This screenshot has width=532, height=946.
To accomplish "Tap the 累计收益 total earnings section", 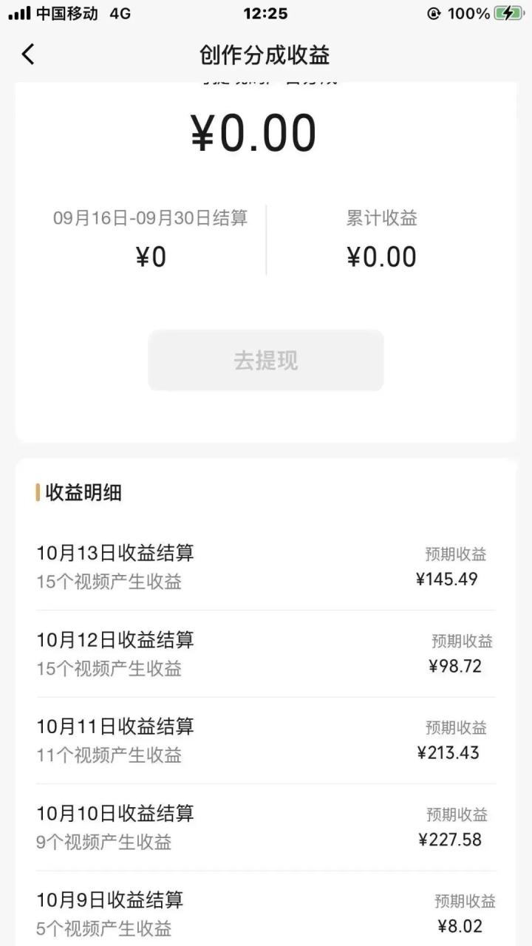I will click(x=382, y=239).
